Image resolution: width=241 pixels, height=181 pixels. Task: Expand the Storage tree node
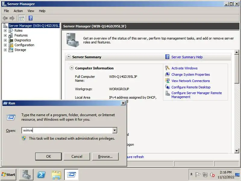[x=5, y=50]
